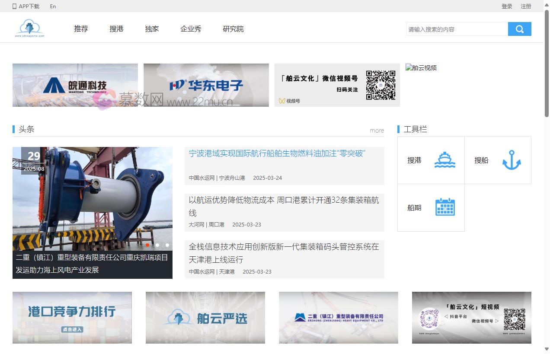The width and height of the screenshot is (550, 354).
Task: Open the 港口竞争力排行 banner
Action: 72,317
